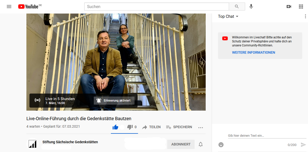
Task: Click the search magnifier button
Action: click(x=237, y=7)
